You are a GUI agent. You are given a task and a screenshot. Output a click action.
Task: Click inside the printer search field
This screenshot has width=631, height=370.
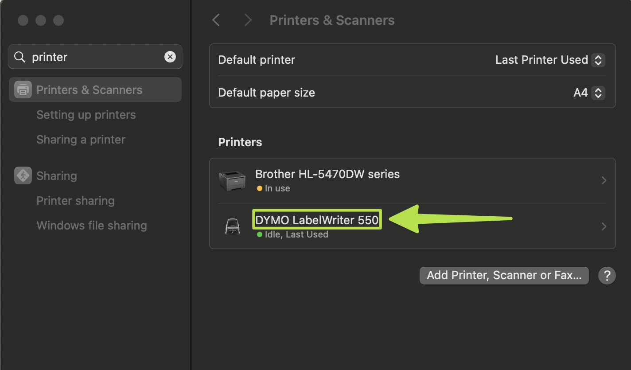pyautogui.click(x=89, y=57)
